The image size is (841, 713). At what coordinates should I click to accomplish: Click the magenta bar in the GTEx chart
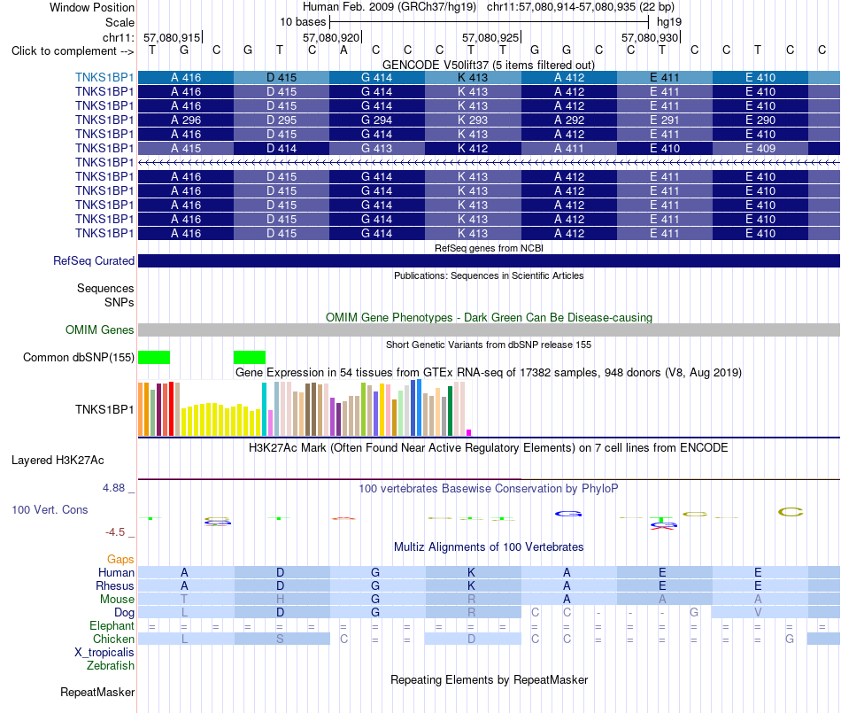click(x=469, y=432)
